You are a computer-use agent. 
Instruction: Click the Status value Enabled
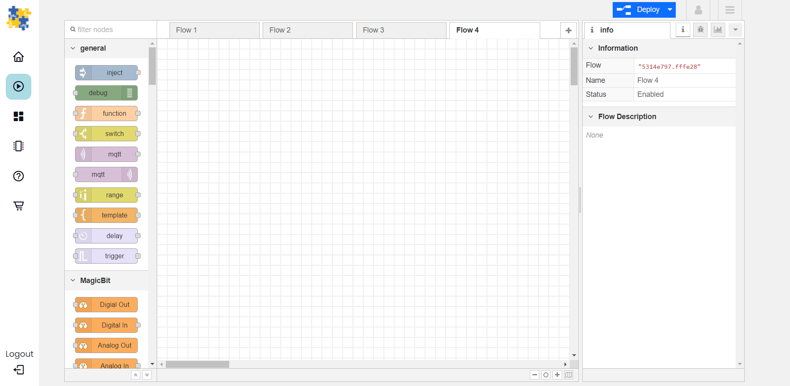[650, 94]
